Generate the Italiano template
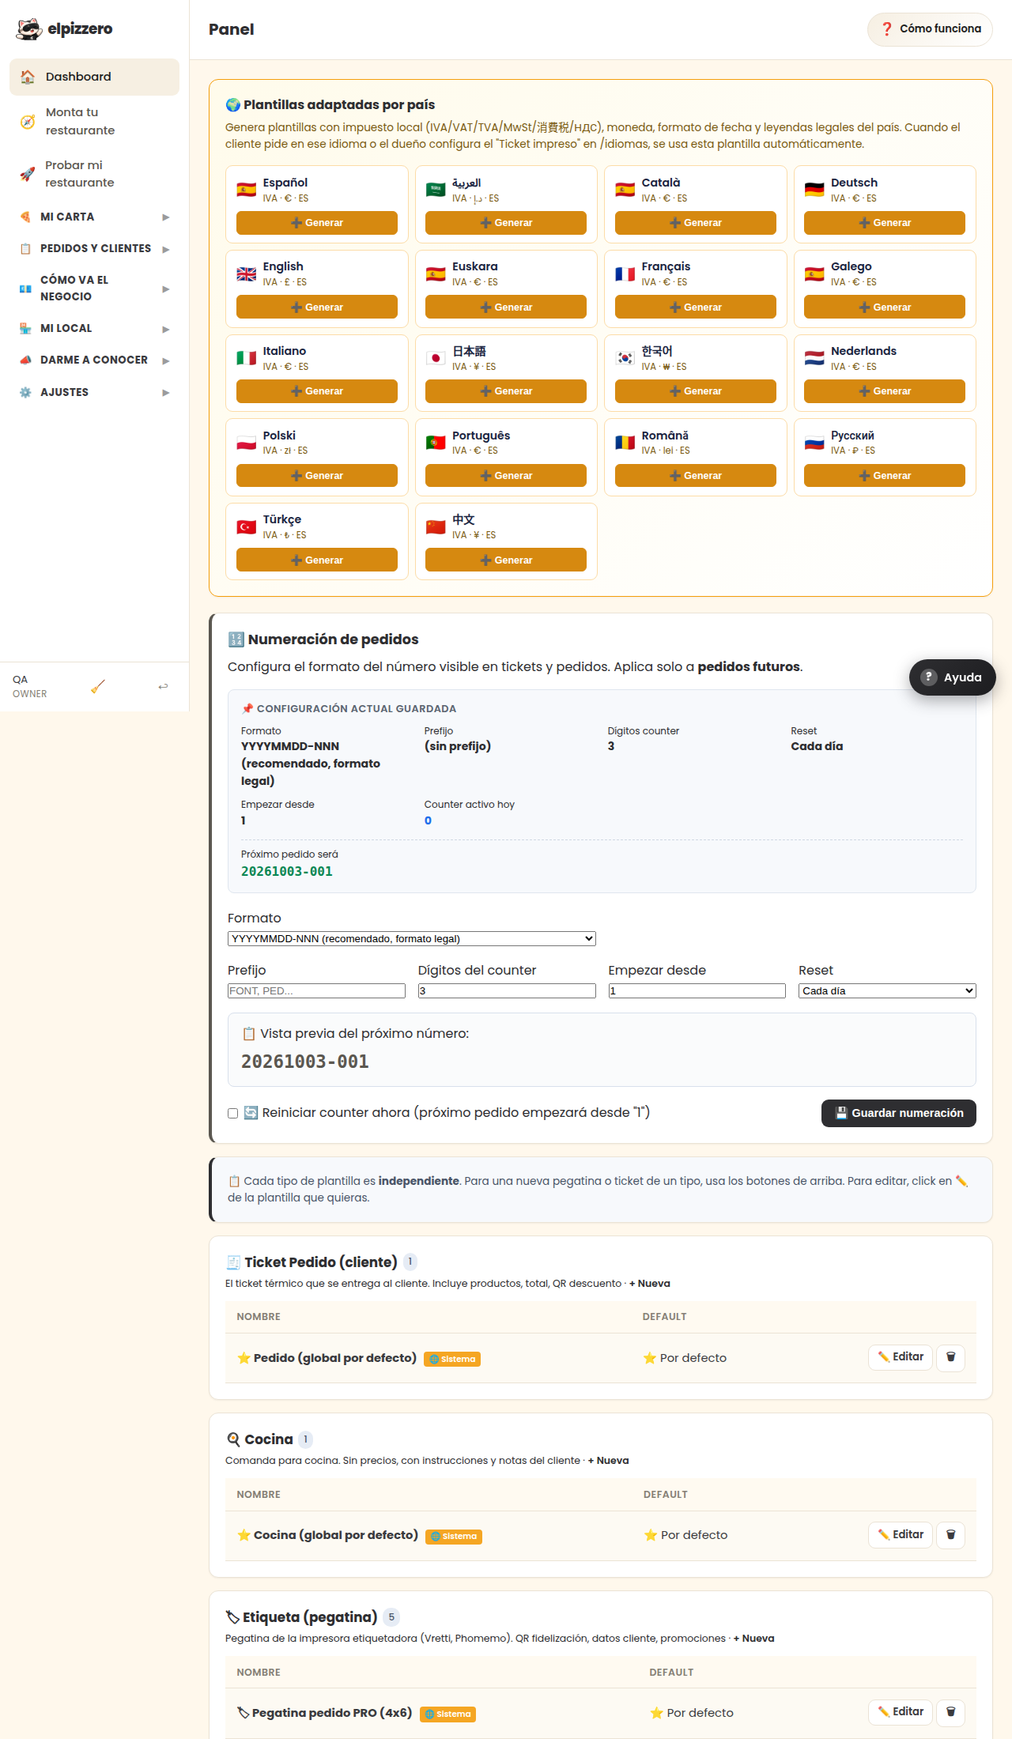This screenshot has height=1739, width=1012. [x=317, y=391]
